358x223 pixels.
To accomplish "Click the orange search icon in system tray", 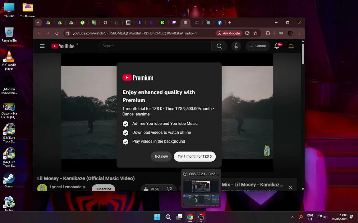I will (301, 217).
